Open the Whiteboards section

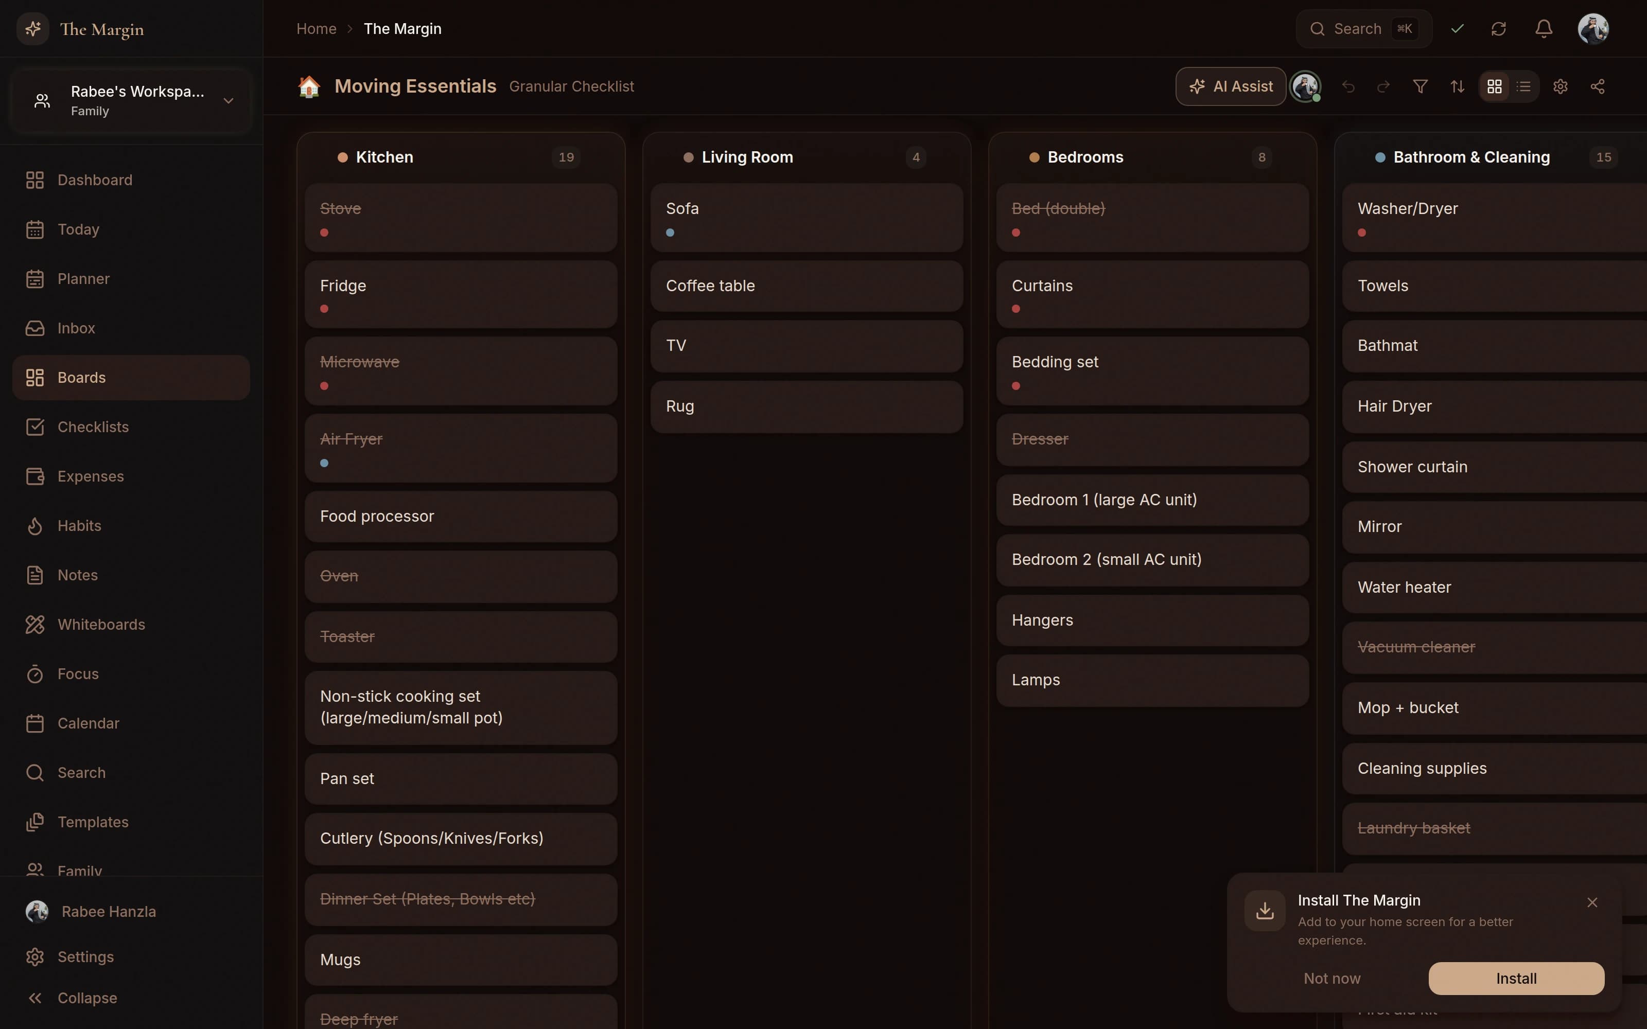pyautogui.click(x=131, y=625)
